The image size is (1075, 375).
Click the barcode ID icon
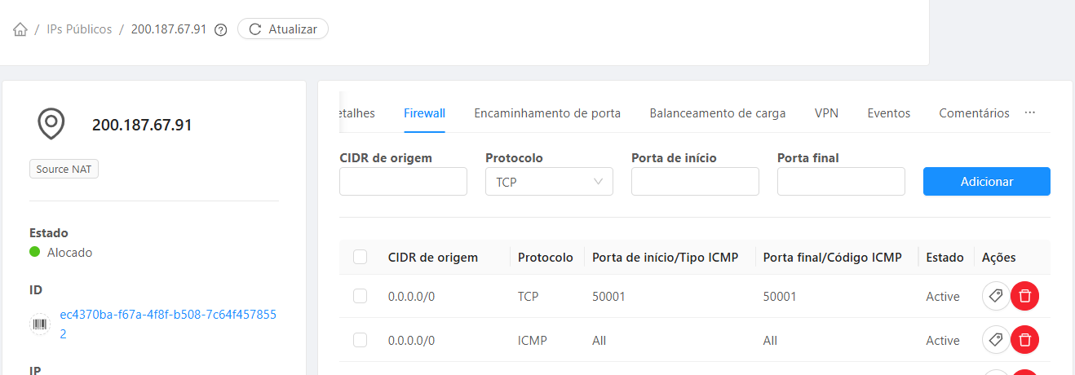coord(40,324)
